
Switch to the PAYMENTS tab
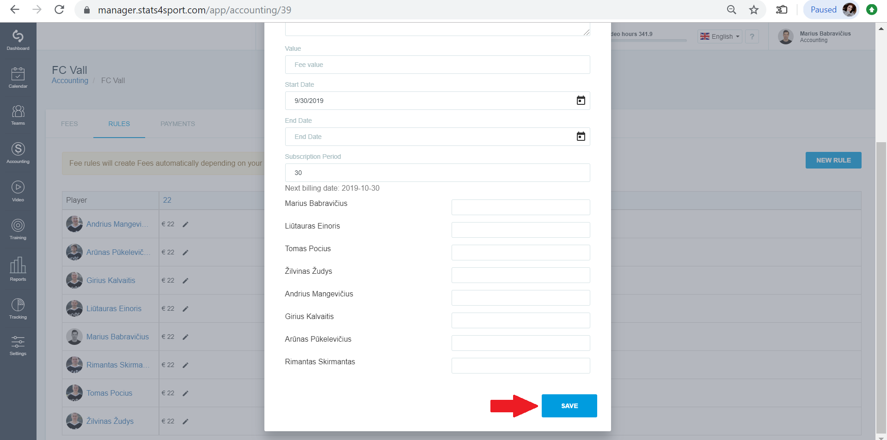click(178, 124)
